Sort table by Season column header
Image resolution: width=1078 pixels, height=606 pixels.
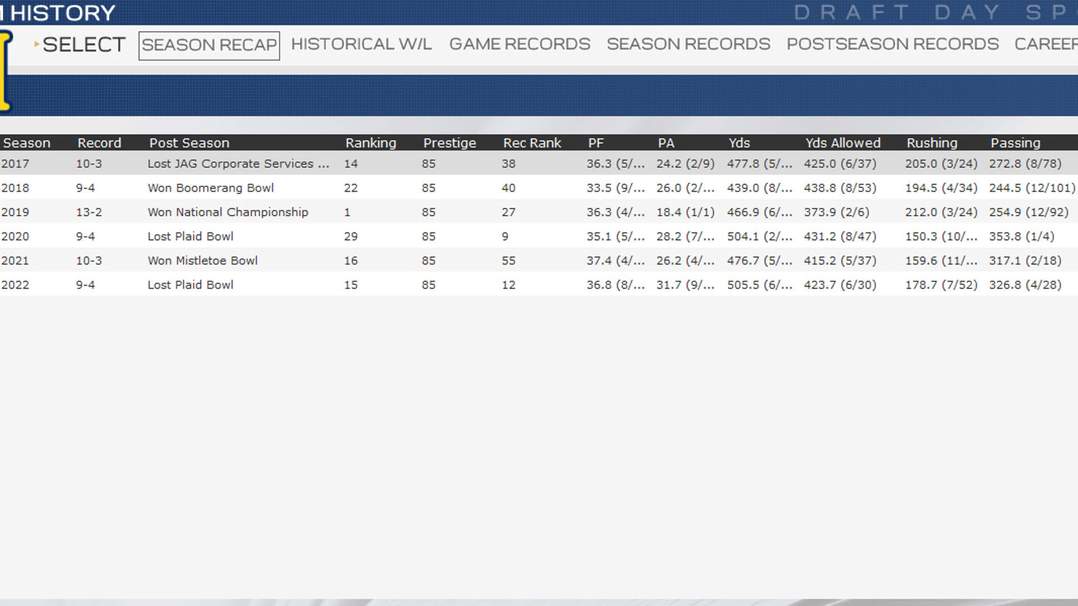26,143
